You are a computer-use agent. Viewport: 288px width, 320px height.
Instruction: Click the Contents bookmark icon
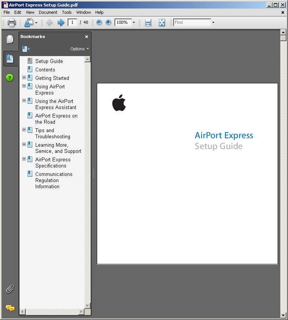pyautogui.click(x=30, y=69)
